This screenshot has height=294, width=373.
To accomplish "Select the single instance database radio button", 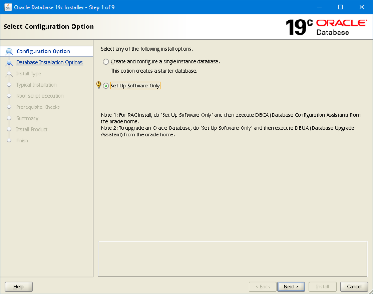I will tap(105, 61).
